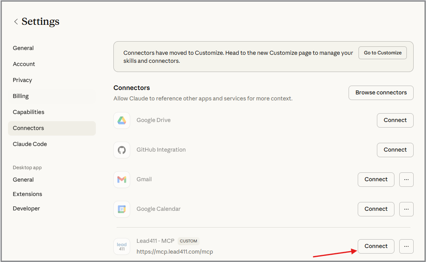Click the GitHub octocat icon
The image size is (426, 262).
click(122, 150)
